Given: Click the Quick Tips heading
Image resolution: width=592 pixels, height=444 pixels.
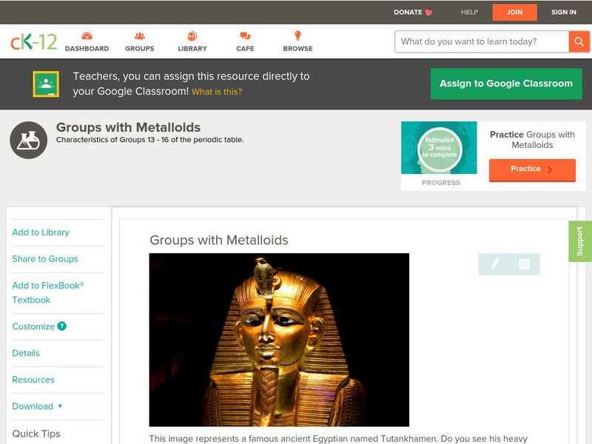Looking at the screenshot, I should 36,434.
